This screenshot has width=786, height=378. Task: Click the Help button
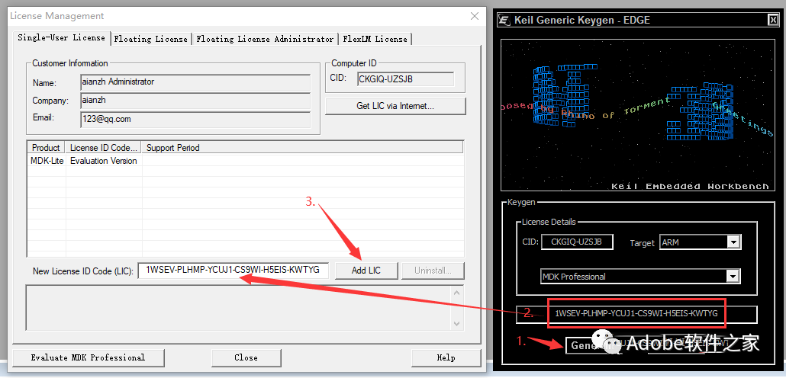pyautogui.click(x=446, y=357)
